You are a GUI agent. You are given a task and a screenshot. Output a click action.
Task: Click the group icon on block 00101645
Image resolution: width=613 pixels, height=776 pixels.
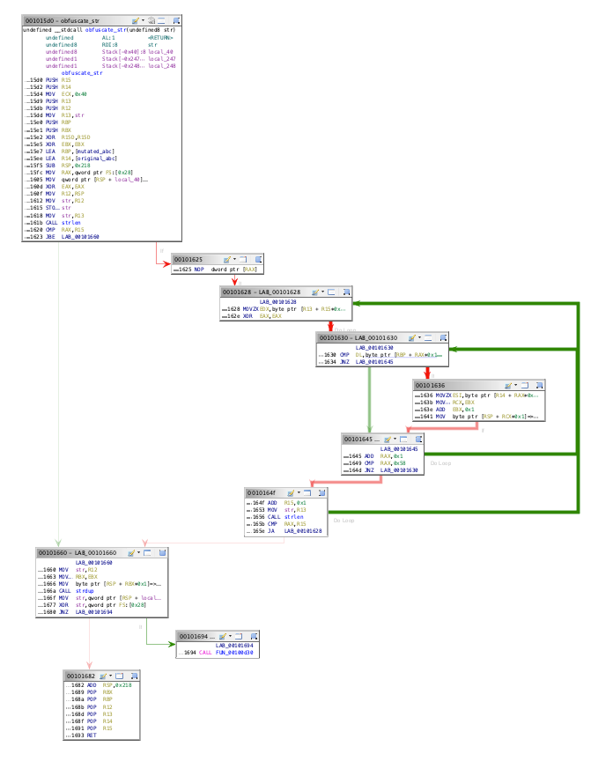pyautogui.click(x=418, y=439)
